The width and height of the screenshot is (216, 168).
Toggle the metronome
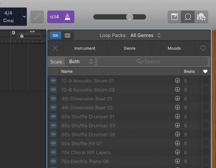pos(68,17)
